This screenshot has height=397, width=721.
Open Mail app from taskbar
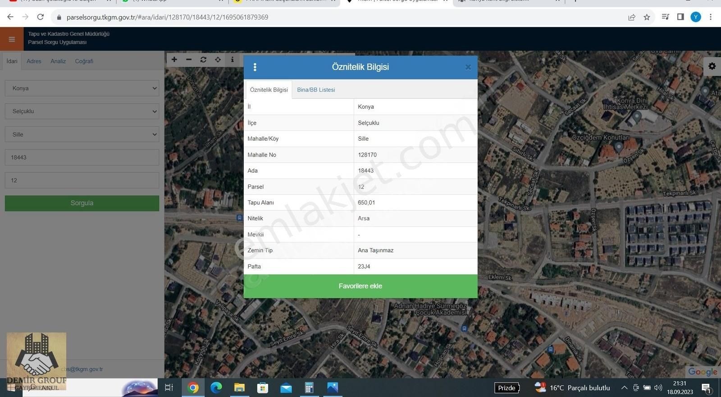click(286, 388)
